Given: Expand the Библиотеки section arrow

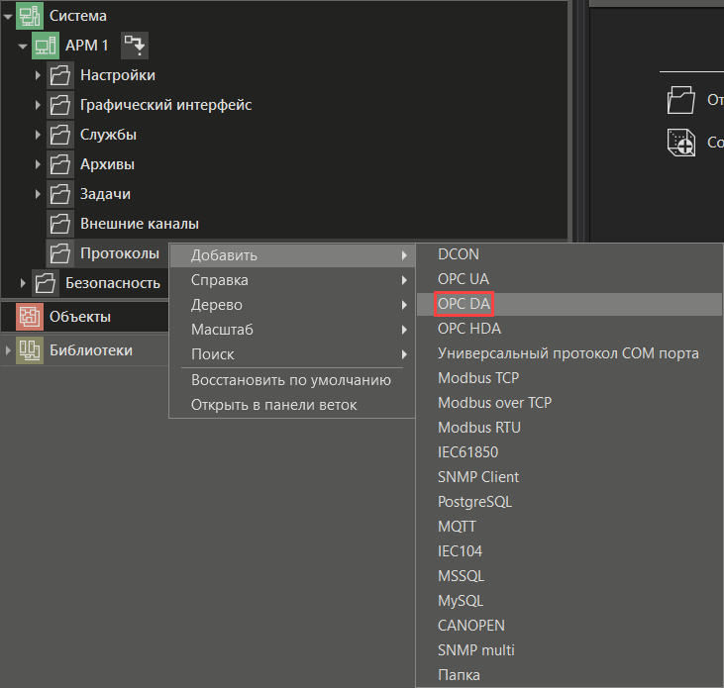Looking at the screenshot, I should click(x=8, y=350).
